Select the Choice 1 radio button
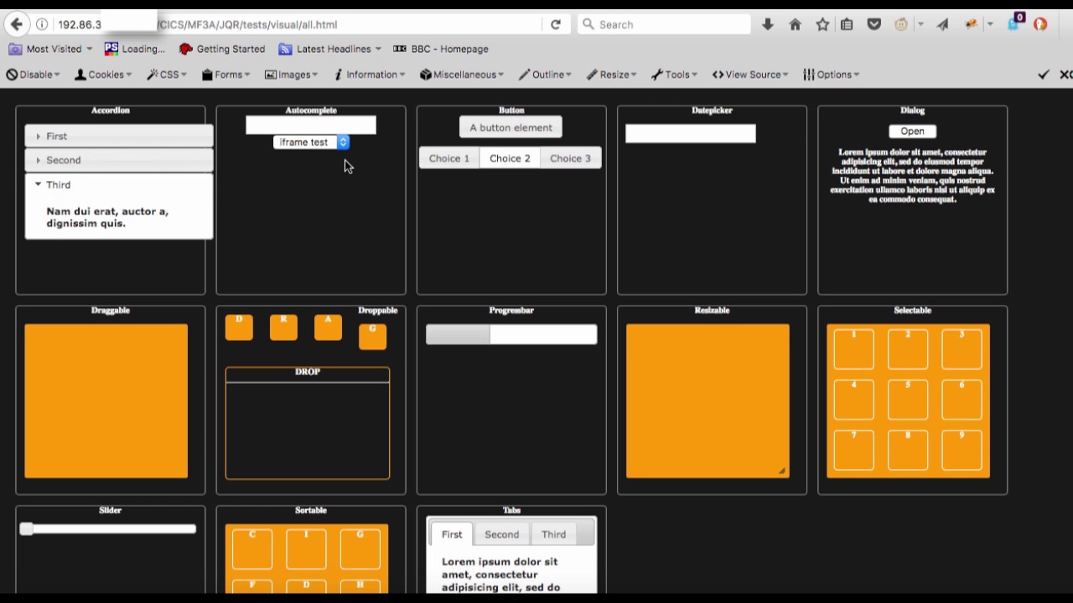 coord(449,158)
